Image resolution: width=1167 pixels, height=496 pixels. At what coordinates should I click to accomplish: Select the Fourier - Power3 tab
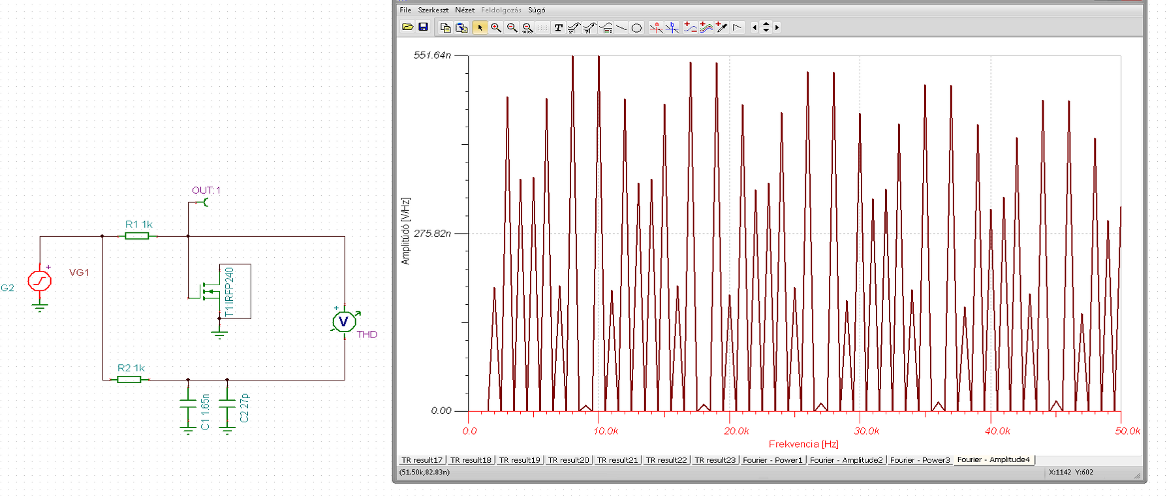coord(920,460)
